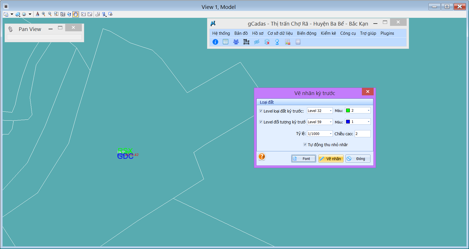Open the Bản đồ menu

(241, 33)
